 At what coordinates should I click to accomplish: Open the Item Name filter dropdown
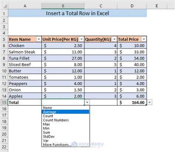[x=38, y=39]
